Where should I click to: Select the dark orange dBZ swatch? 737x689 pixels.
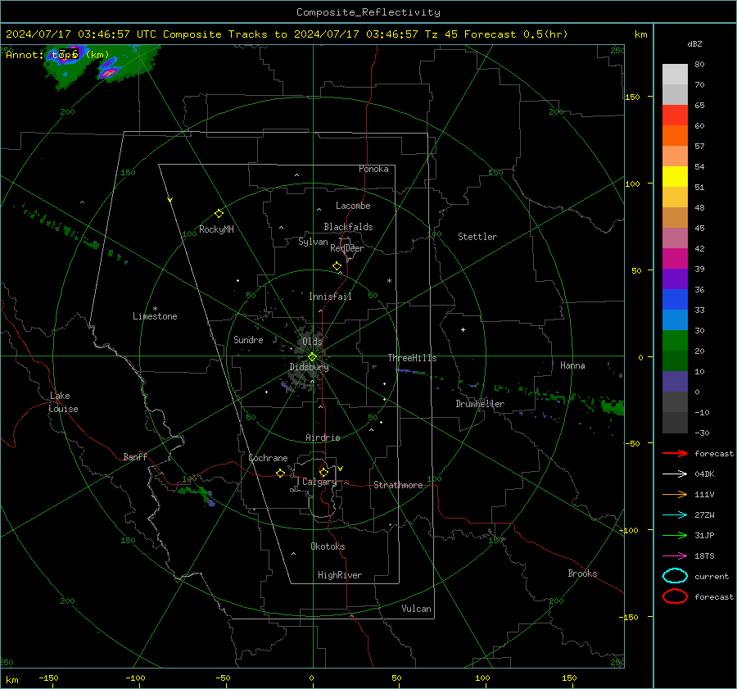point(675,136)
